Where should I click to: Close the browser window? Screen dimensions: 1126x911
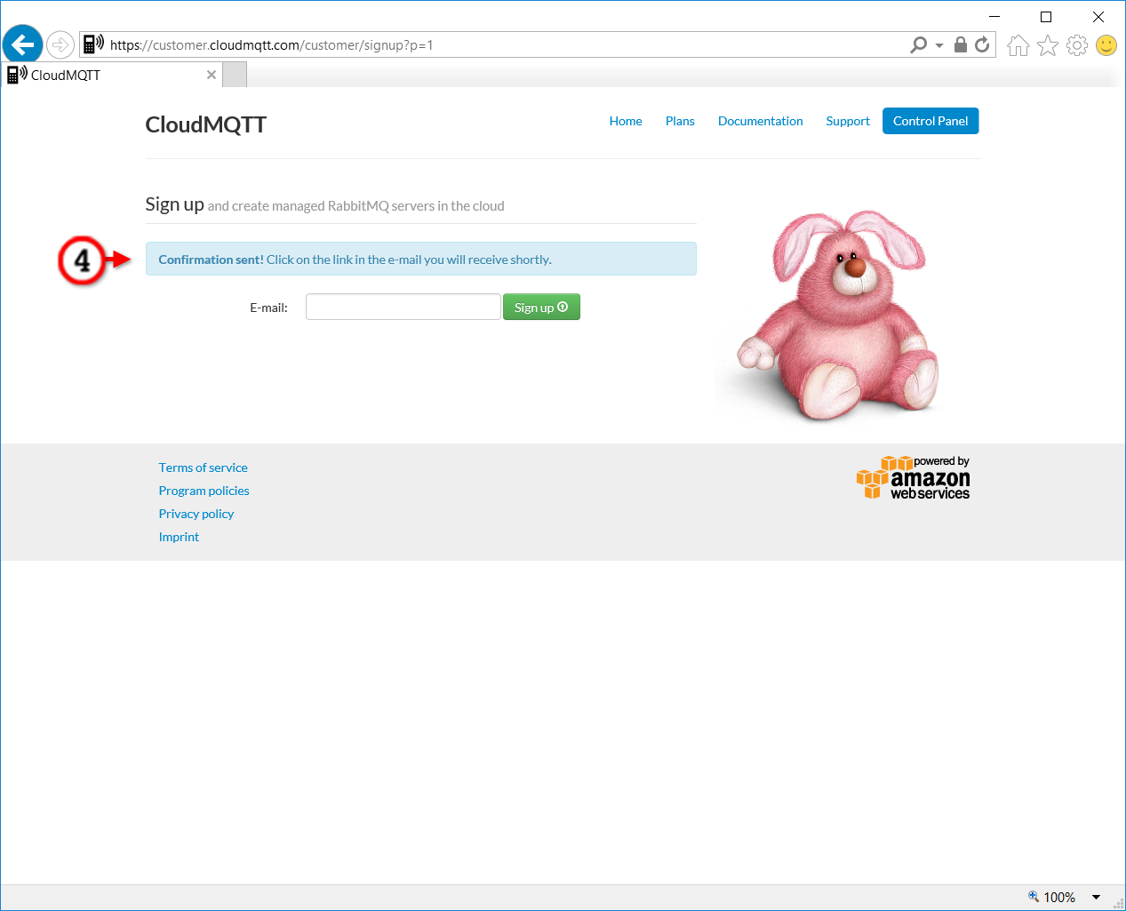(x=1098, y=16)
